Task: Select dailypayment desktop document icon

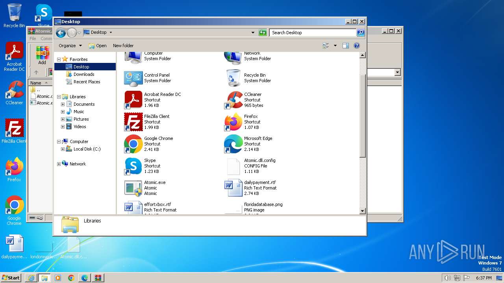Action: pos(15,247)
